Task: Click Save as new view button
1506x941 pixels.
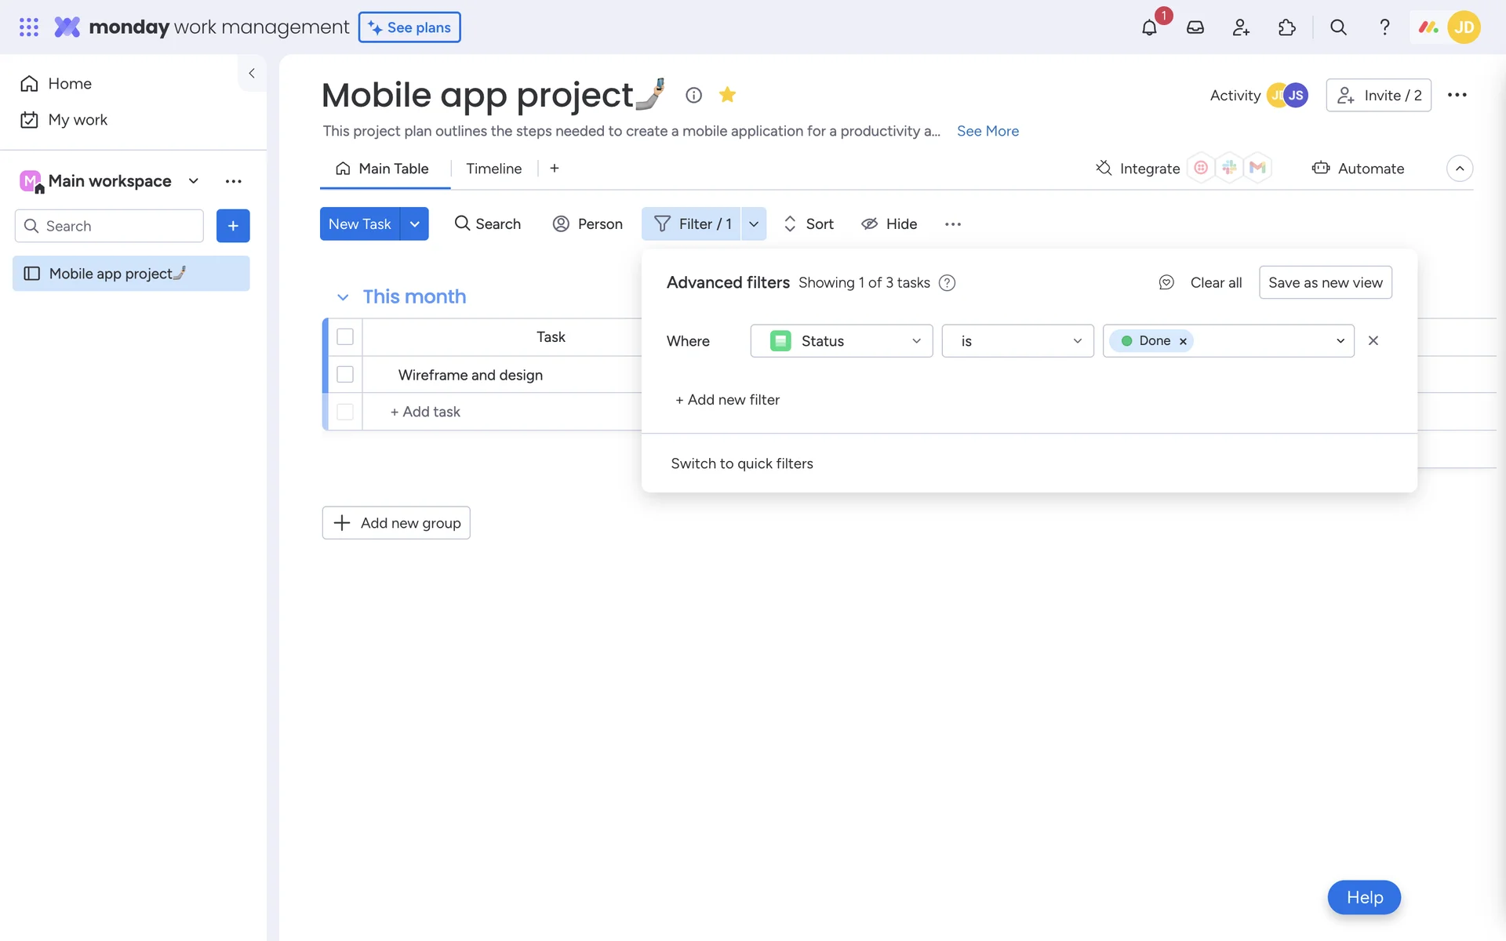Action: [x=1325, y=282]
